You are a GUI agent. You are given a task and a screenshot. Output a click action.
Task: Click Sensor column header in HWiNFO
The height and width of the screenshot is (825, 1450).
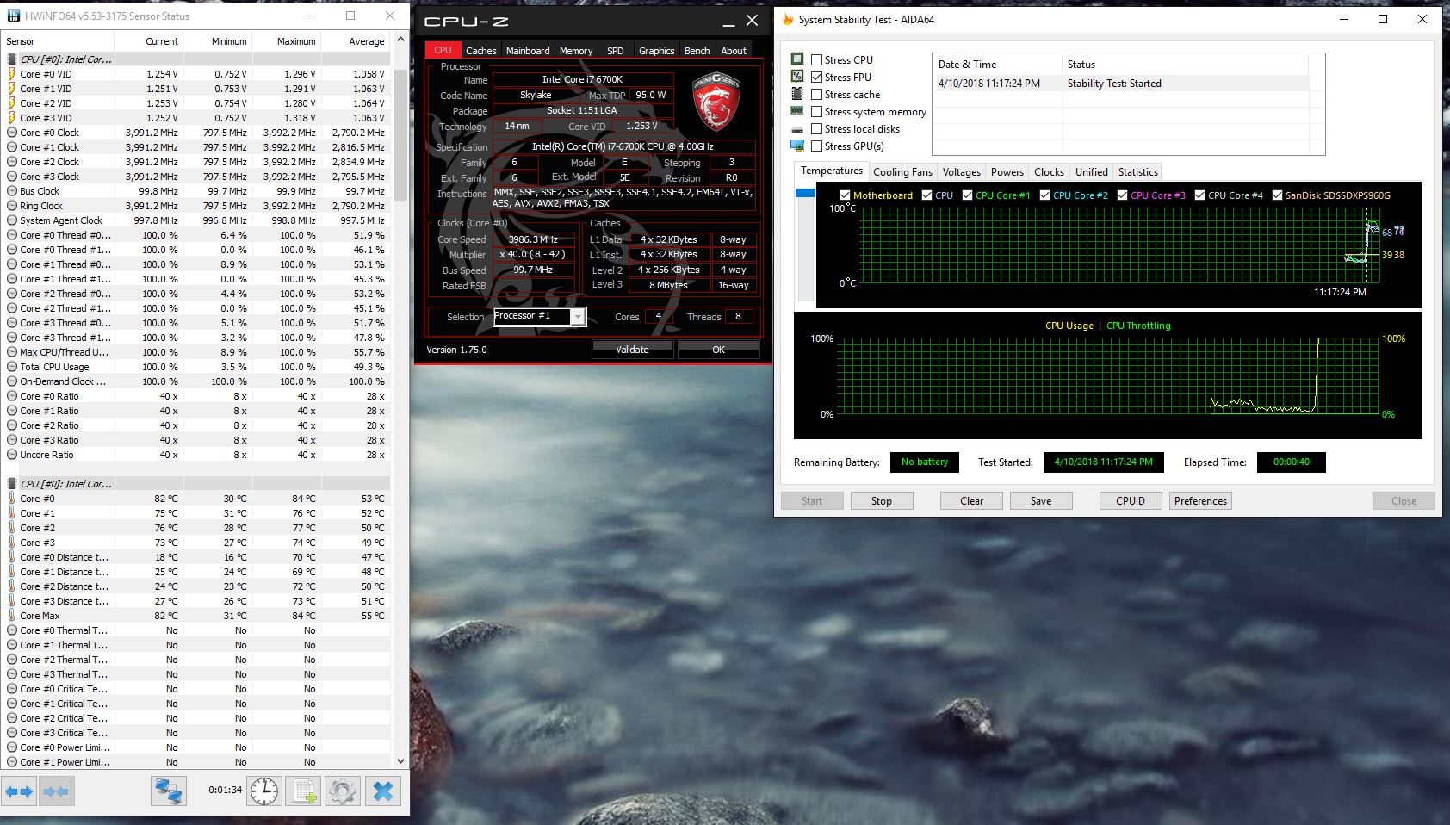coord(56,41)
